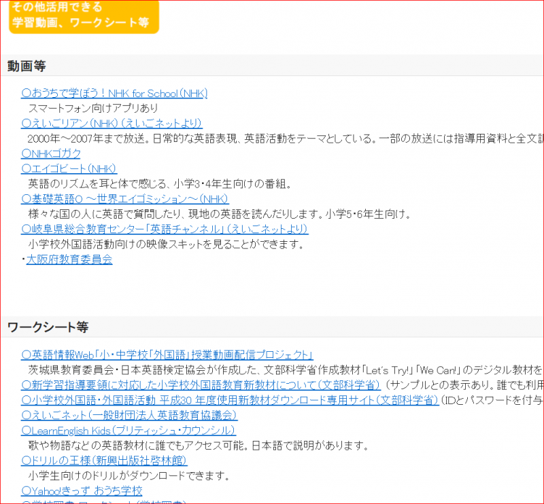Open the 英語情報Web 授業動画配信プロジェクト link
Screen dimensions: 544x504
click(167, 355)
